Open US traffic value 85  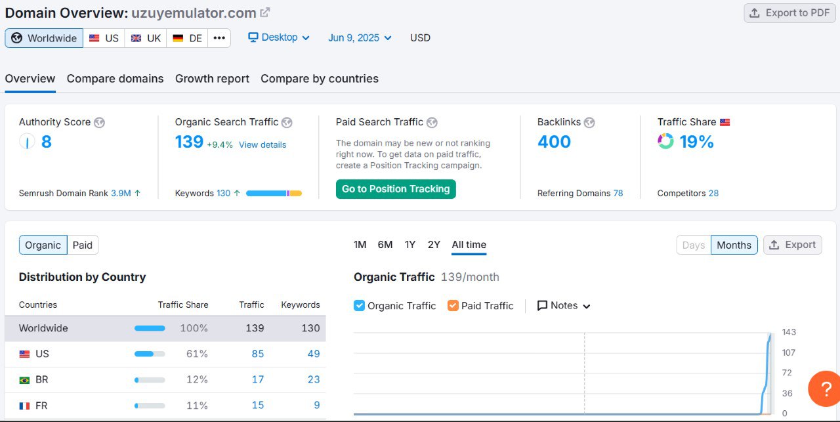click(x=258, y=354)
